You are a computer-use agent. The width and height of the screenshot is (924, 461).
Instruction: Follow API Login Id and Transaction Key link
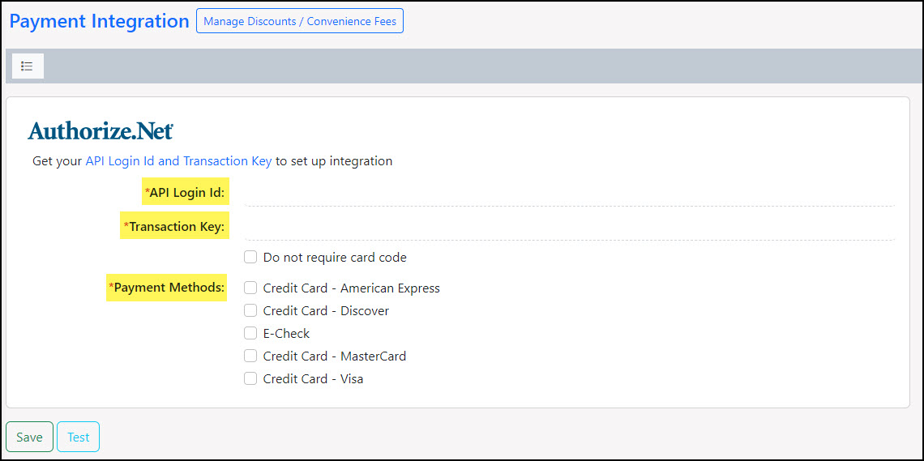coord(178,161)
